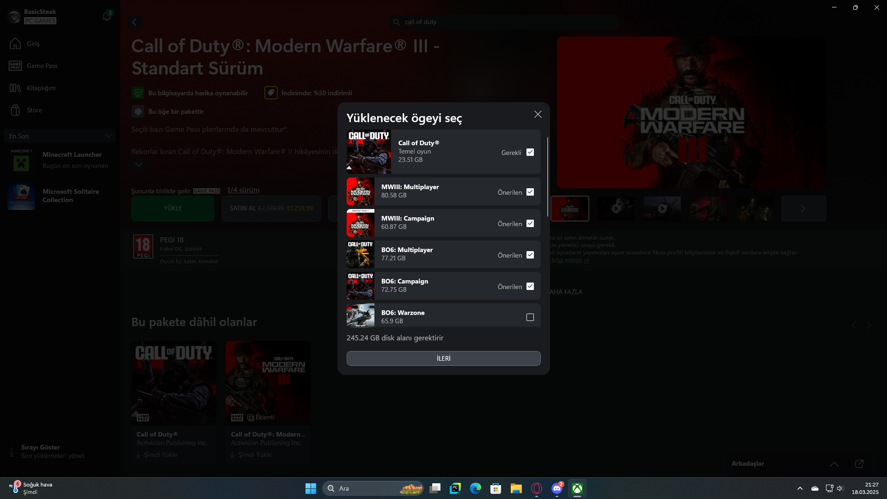The width and height of the screenshot is (887, 499).
Task: Click Şimdi Yükle under Call of Duty®
Action: [157, 455]
